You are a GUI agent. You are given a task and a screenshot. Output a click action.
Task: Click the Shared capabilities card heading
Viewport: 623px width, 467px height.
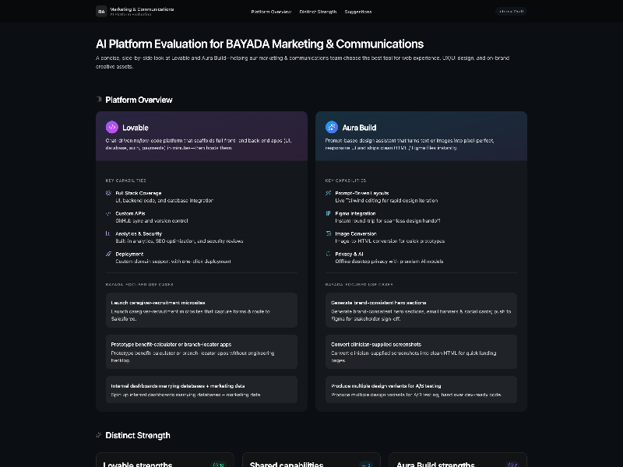click(x=287, y=464)
